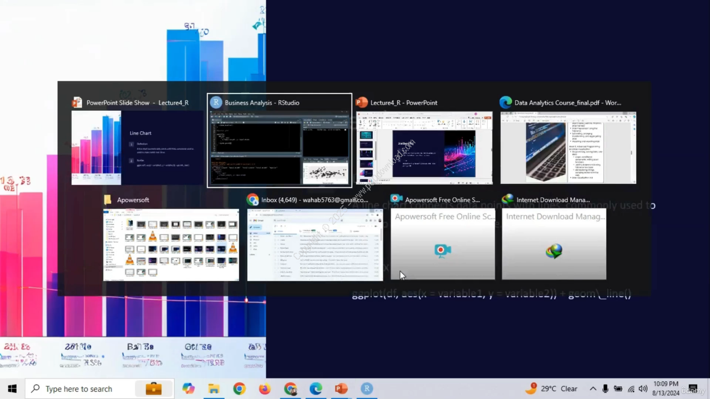This screenshot has width=710, height=399.
Task: Click the folder icon beside Apowersoft title
Action: tap(108, 199)
